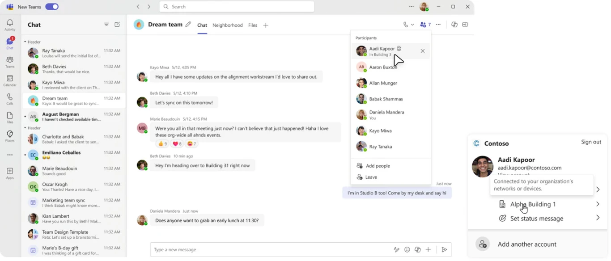Add a new tab with plus icon
The height and width of the screenshot is (261, 611).
coord(266,25)
